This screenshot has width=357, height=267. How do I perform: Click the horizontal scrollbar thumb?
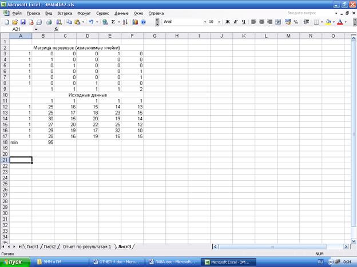click(272, 247)
